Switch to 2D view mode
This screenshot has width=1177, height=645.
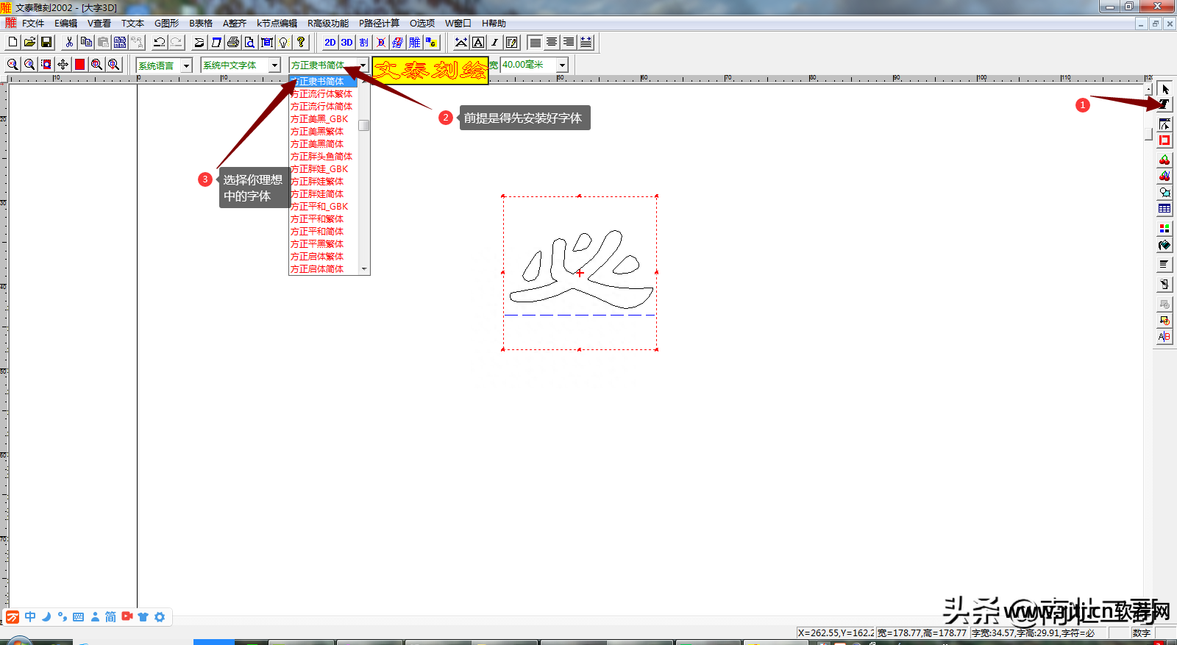(x=330, y=43)
